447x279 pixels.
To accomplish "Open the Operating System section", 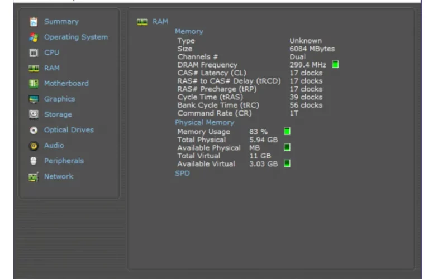I will coord(76,37).
